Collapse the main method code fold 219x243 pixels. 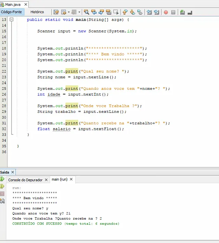pyautogui.click(x=11, y=20)
